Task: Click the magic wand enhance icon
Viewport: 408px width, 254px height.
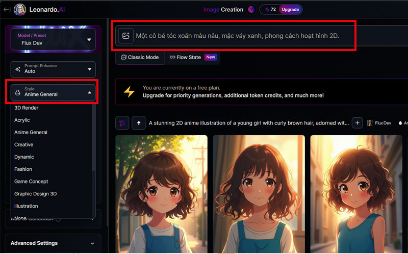Action: [122, 123]
